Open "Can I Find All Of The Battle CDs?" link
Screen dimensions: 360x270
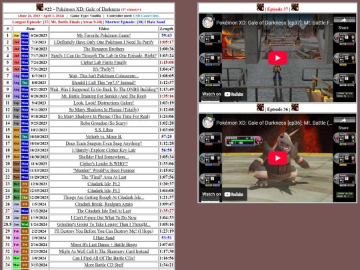point(104,258)
